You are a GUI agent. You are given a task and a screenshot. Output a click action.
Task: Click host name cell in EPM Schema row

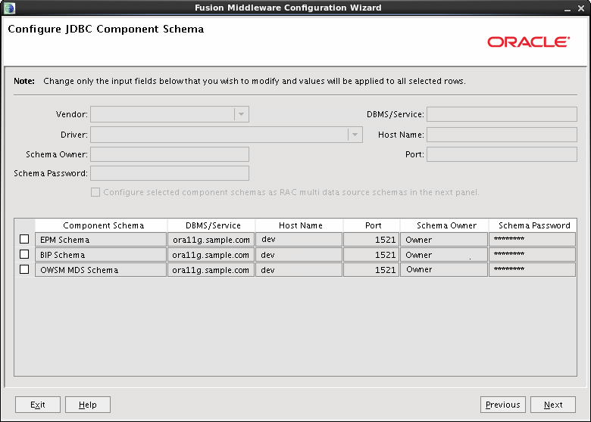pos(299,240)
